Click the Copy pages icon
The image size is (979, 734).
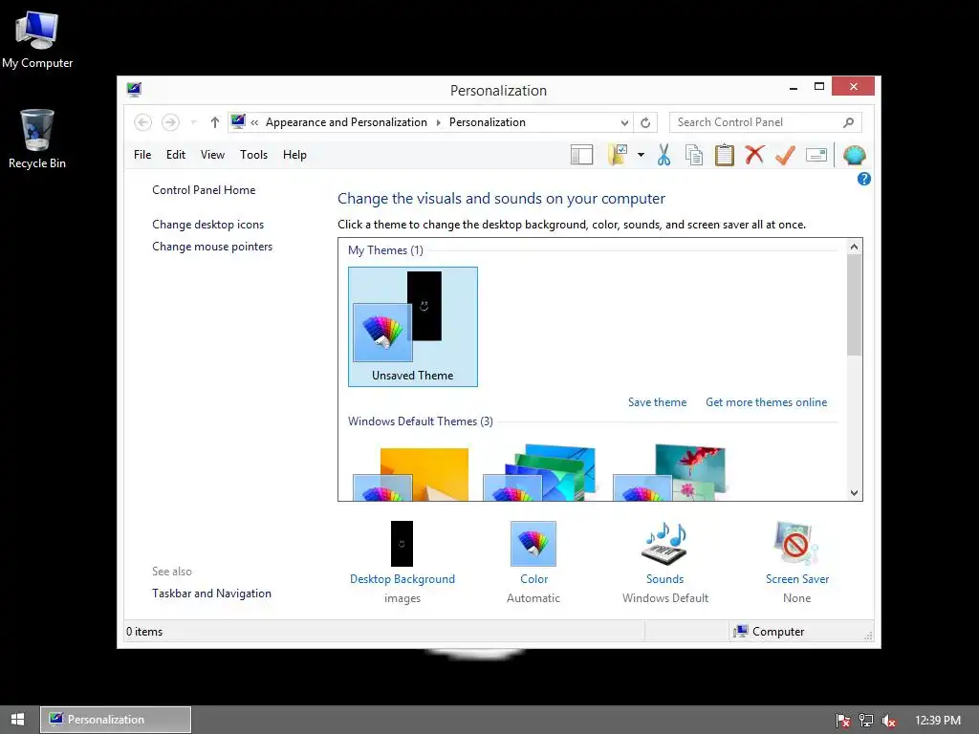[x=694, y=155]
